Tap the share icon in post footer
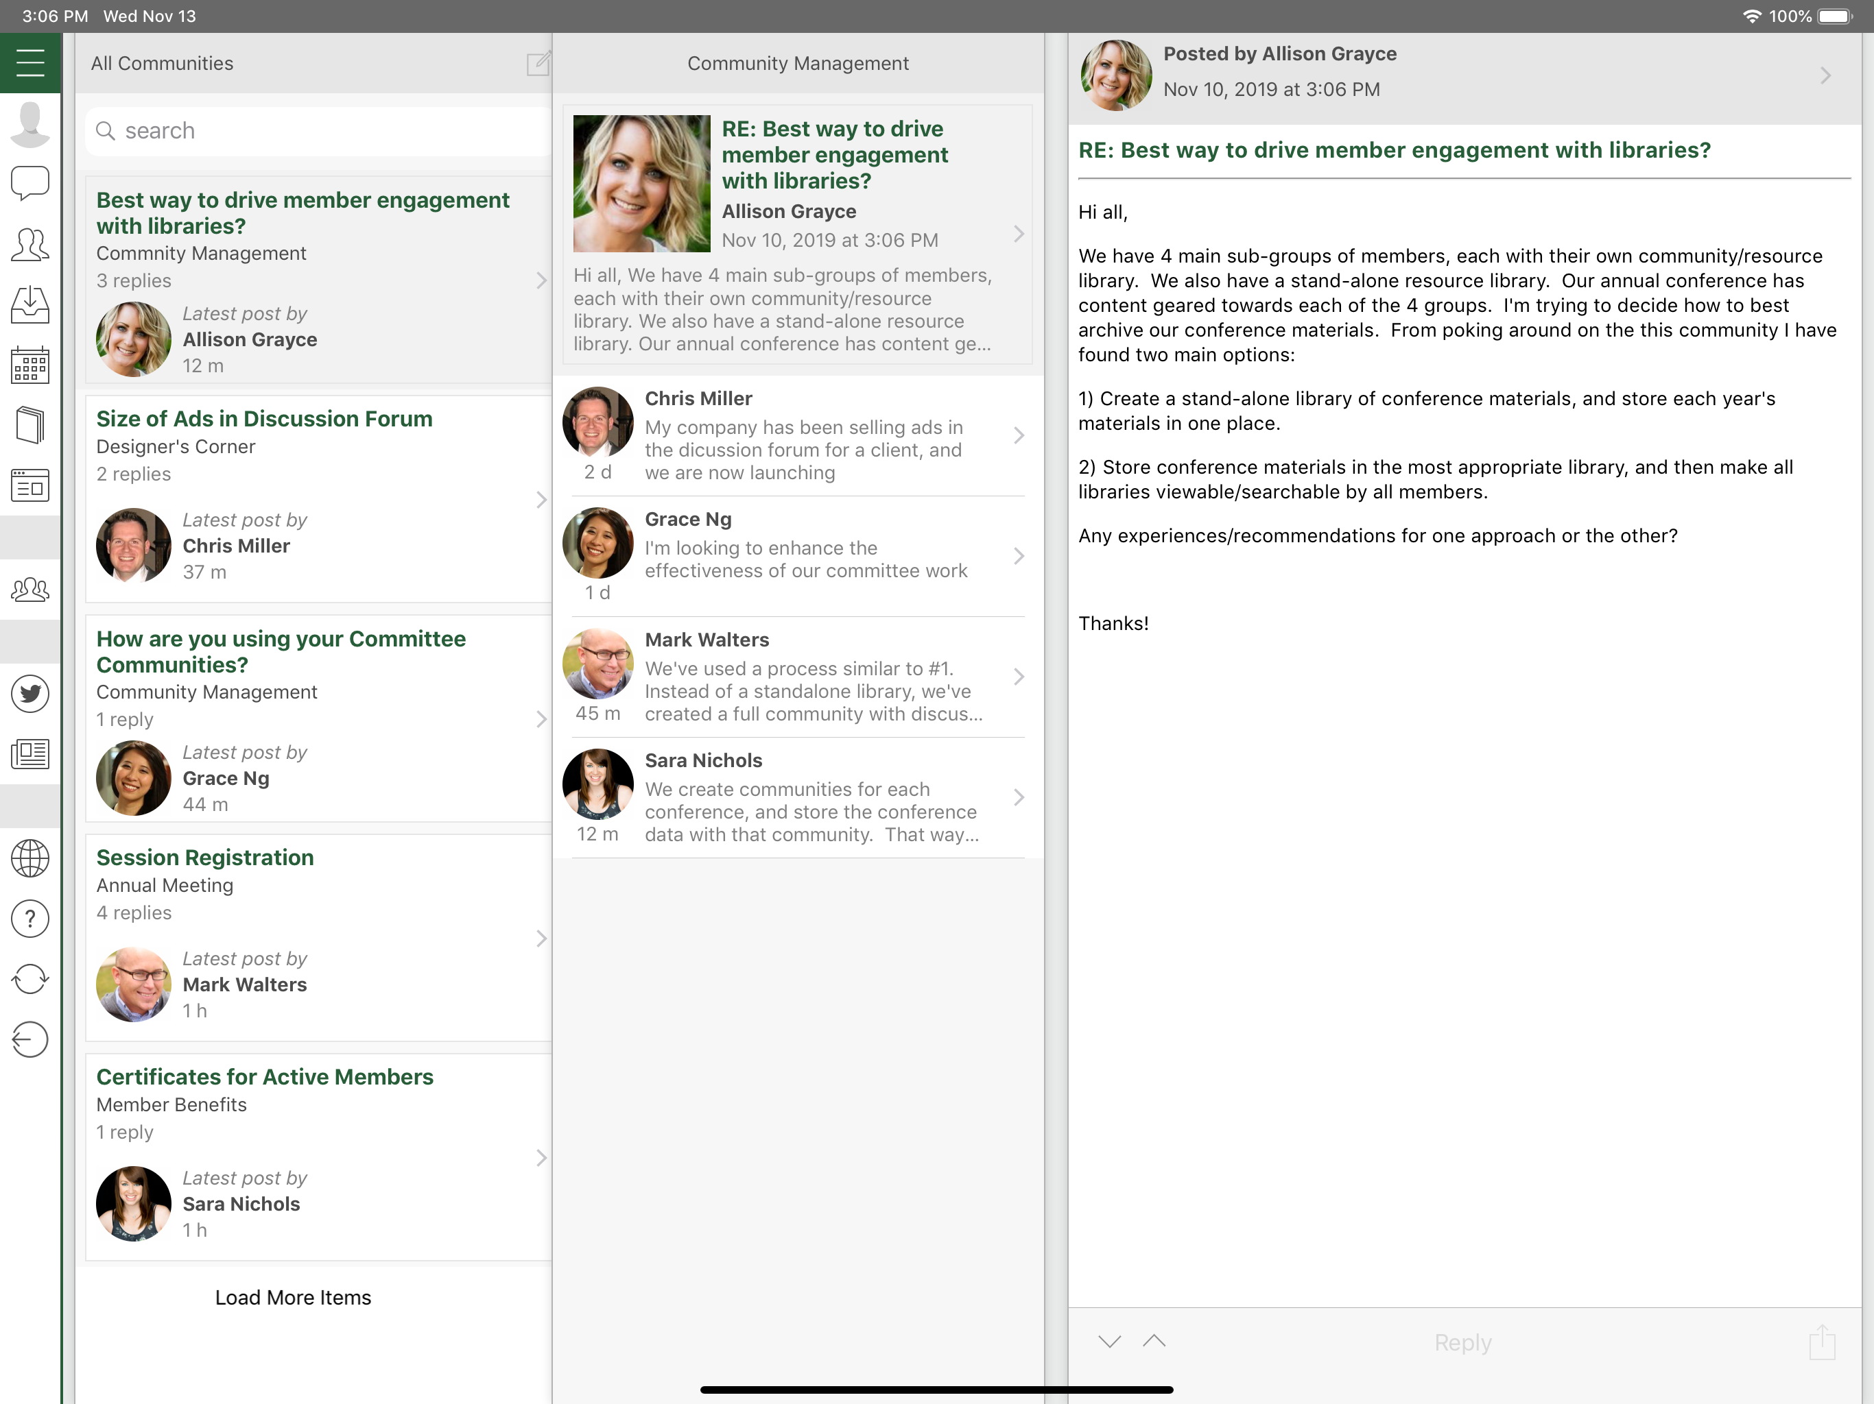The width and height of the screenshot is (1874, 1404). coord(1821,1342)
